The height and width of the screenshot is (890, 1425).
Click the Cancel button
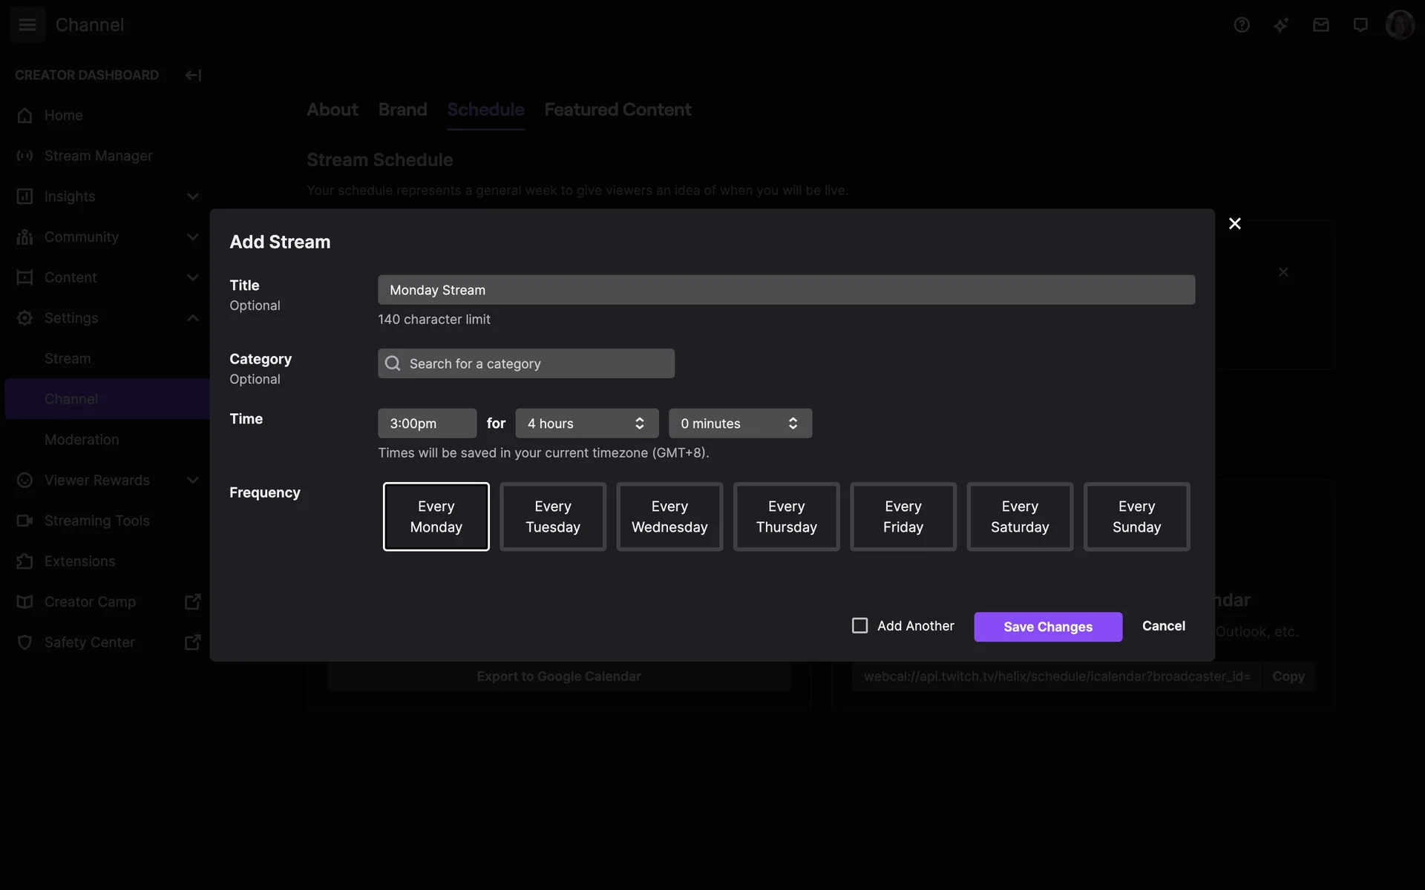1163,626
